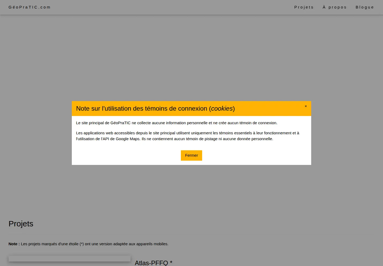
Task: Click the Fermer button
Action: pos(191,155)
